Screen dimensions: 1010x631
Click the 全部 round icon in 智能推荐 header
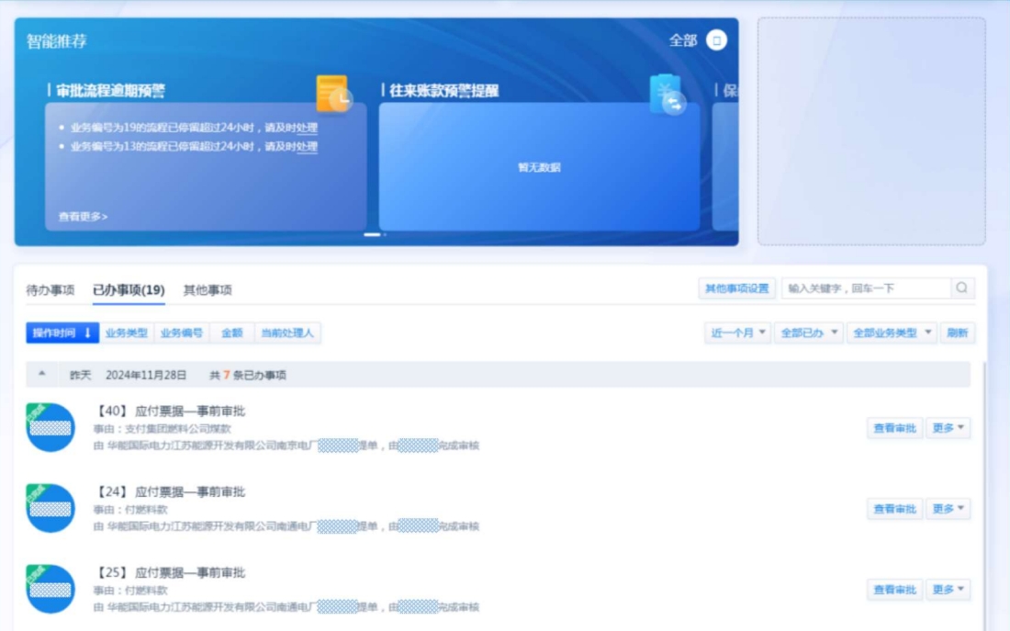click(x=717, y=40)
